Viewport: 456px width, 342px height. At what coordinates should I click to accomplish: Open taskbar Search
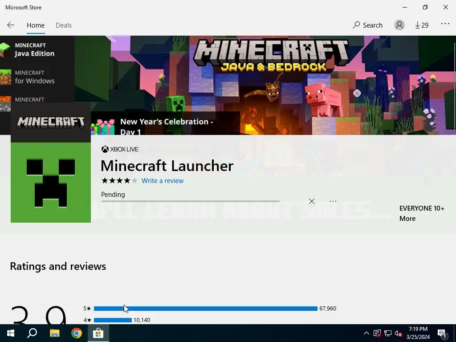(x=32, y=333)
